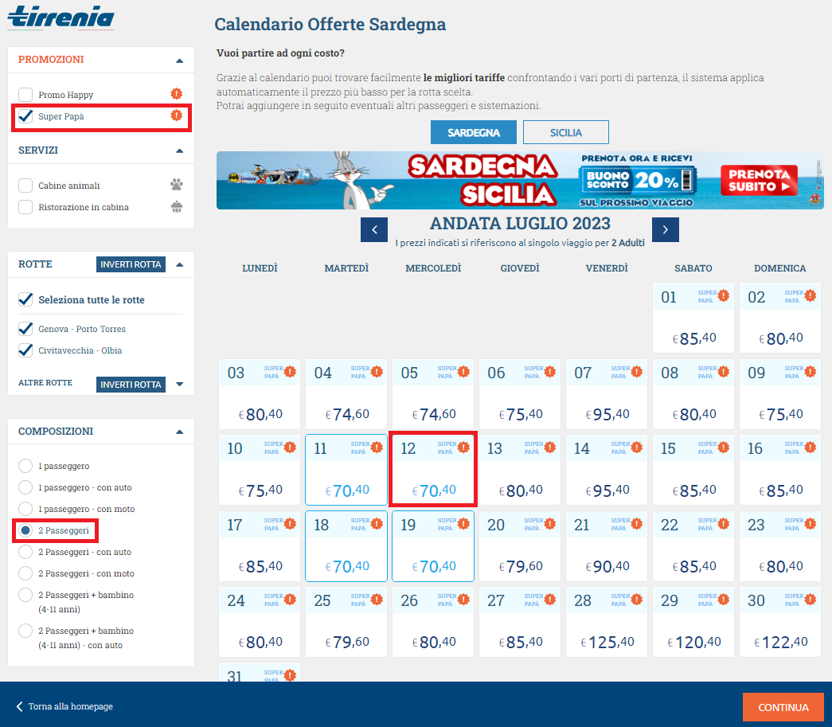
Task: Choose 2 Passeggeri + bambino con auto
Action: tap(25, 631)
